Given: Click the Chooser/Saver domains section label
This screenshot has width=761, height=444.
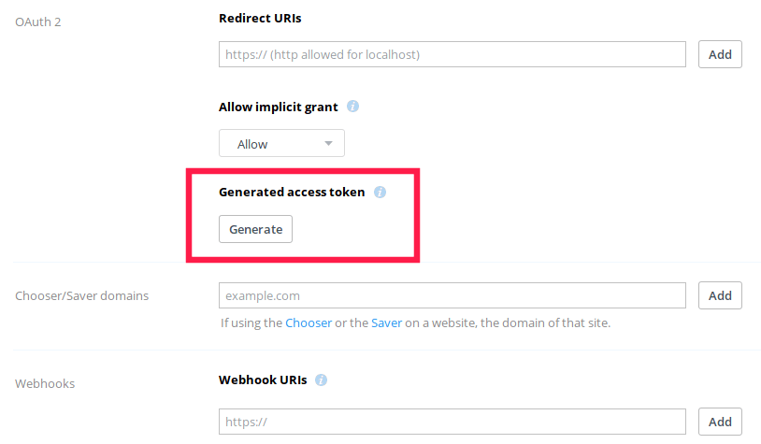Looking at the screenshot, I should [82, 296].
